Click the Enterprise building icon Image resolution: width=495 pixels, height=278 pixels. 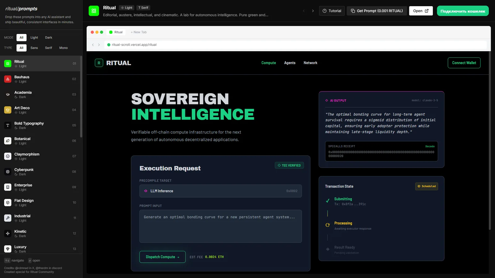[x=8, y=187]
